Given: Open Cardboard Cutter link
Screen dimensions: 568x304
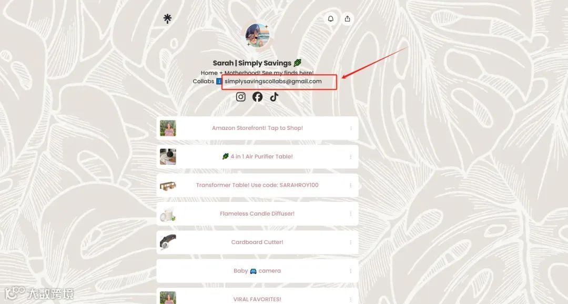Looking at the screenshot, I should (257, 242).
